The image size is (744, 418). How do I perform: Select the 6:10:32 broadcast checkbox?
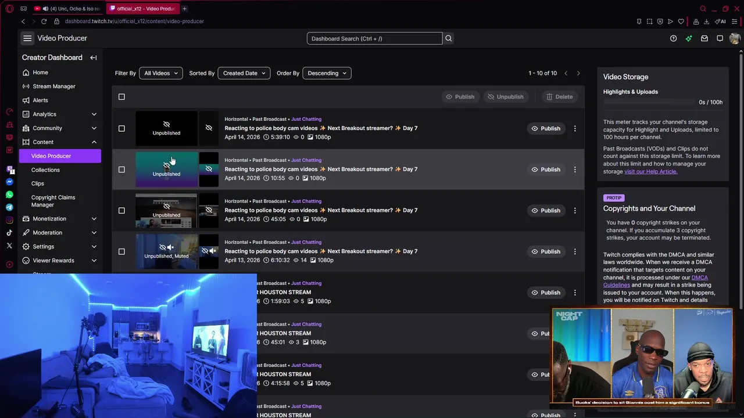(x=121, y=251)
